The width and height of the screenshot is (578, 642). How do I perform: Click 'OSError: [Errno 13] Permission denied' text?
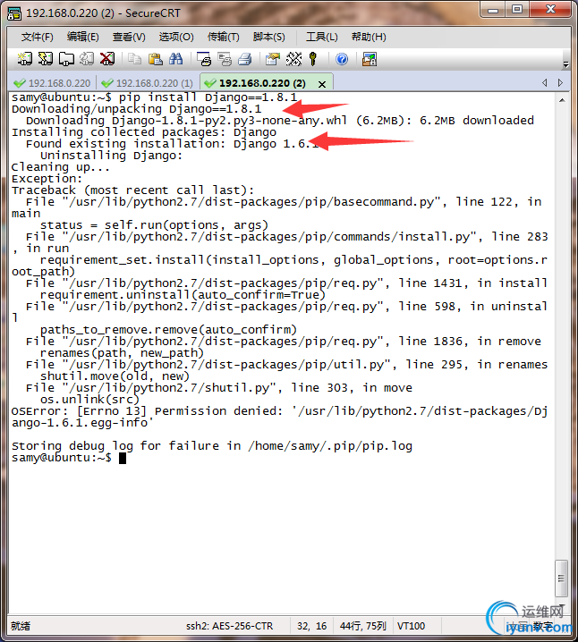(147, 411)
